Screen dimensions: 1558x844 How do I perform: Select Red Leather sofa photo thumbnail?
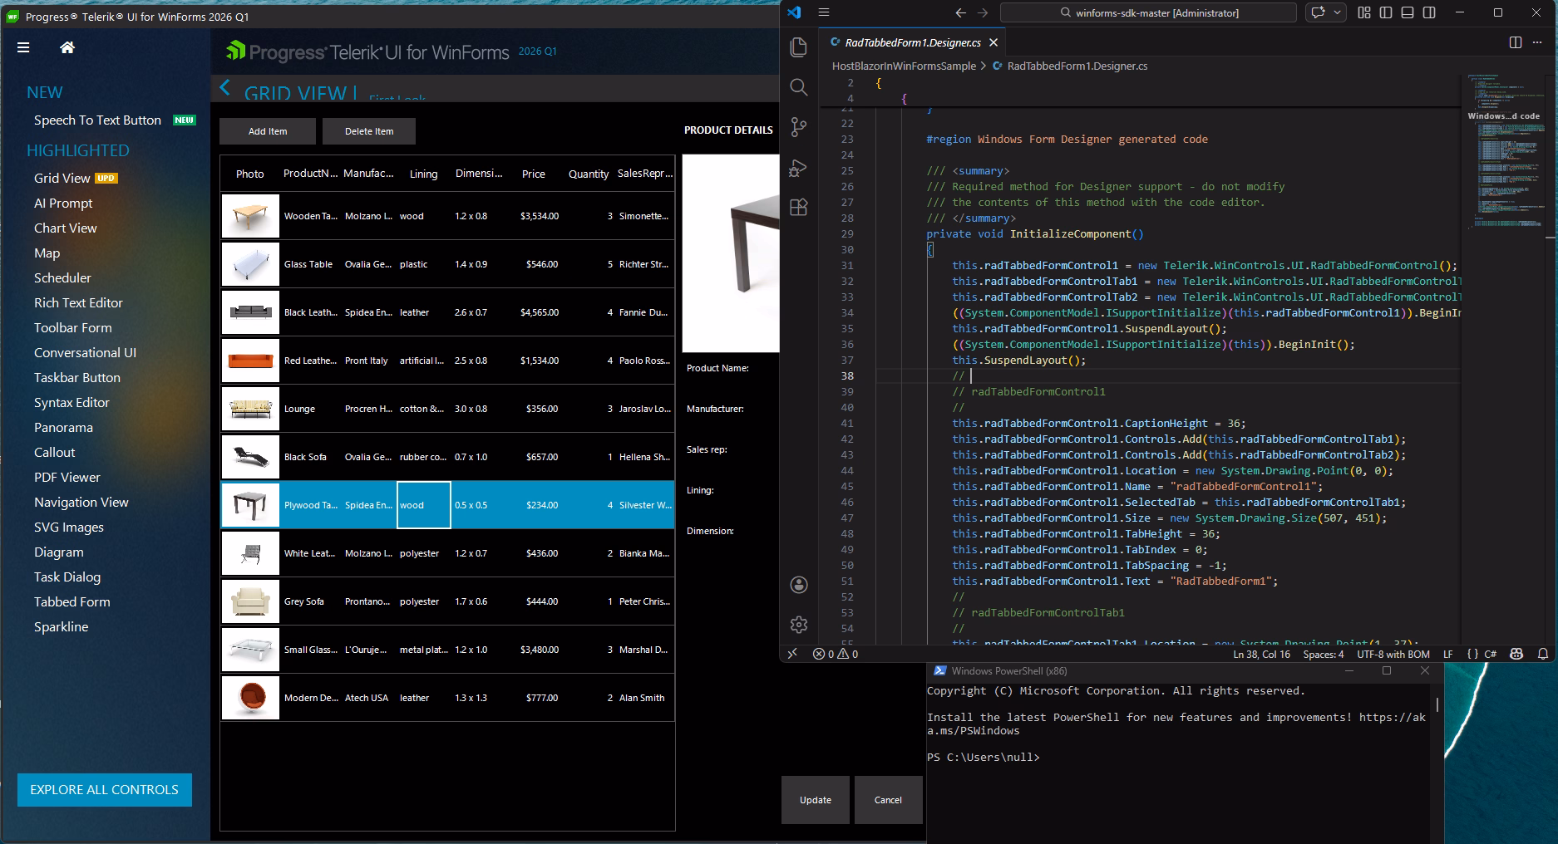pyautogui.click(x=250, y=361)
